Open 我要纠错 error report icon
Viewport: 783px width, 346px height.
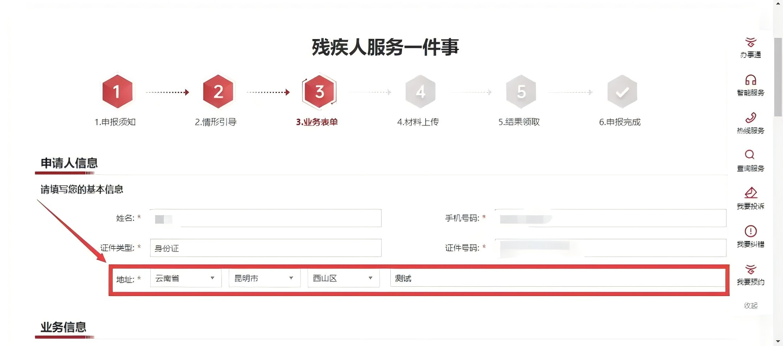point(750,231)
